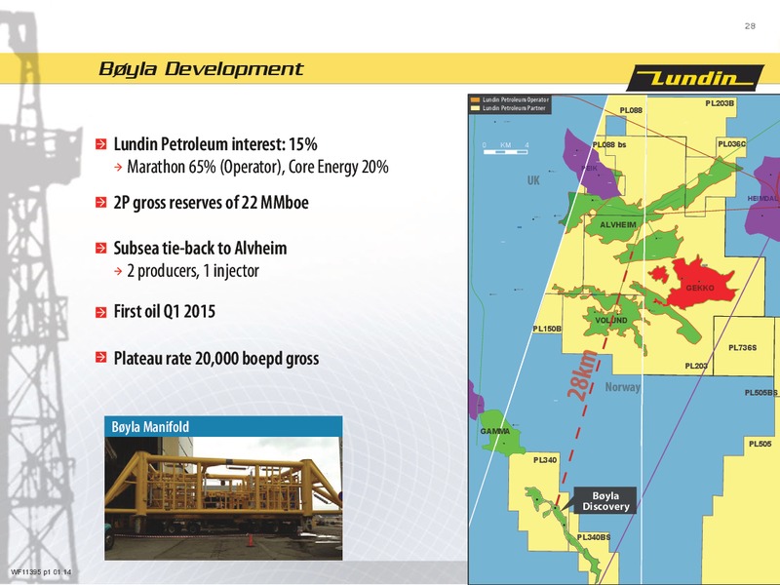Viewport: 780px width, 585px height.
Task: Click the red bullet beside 'Subsea tie-back to Alvheim'
Action: 101,248
